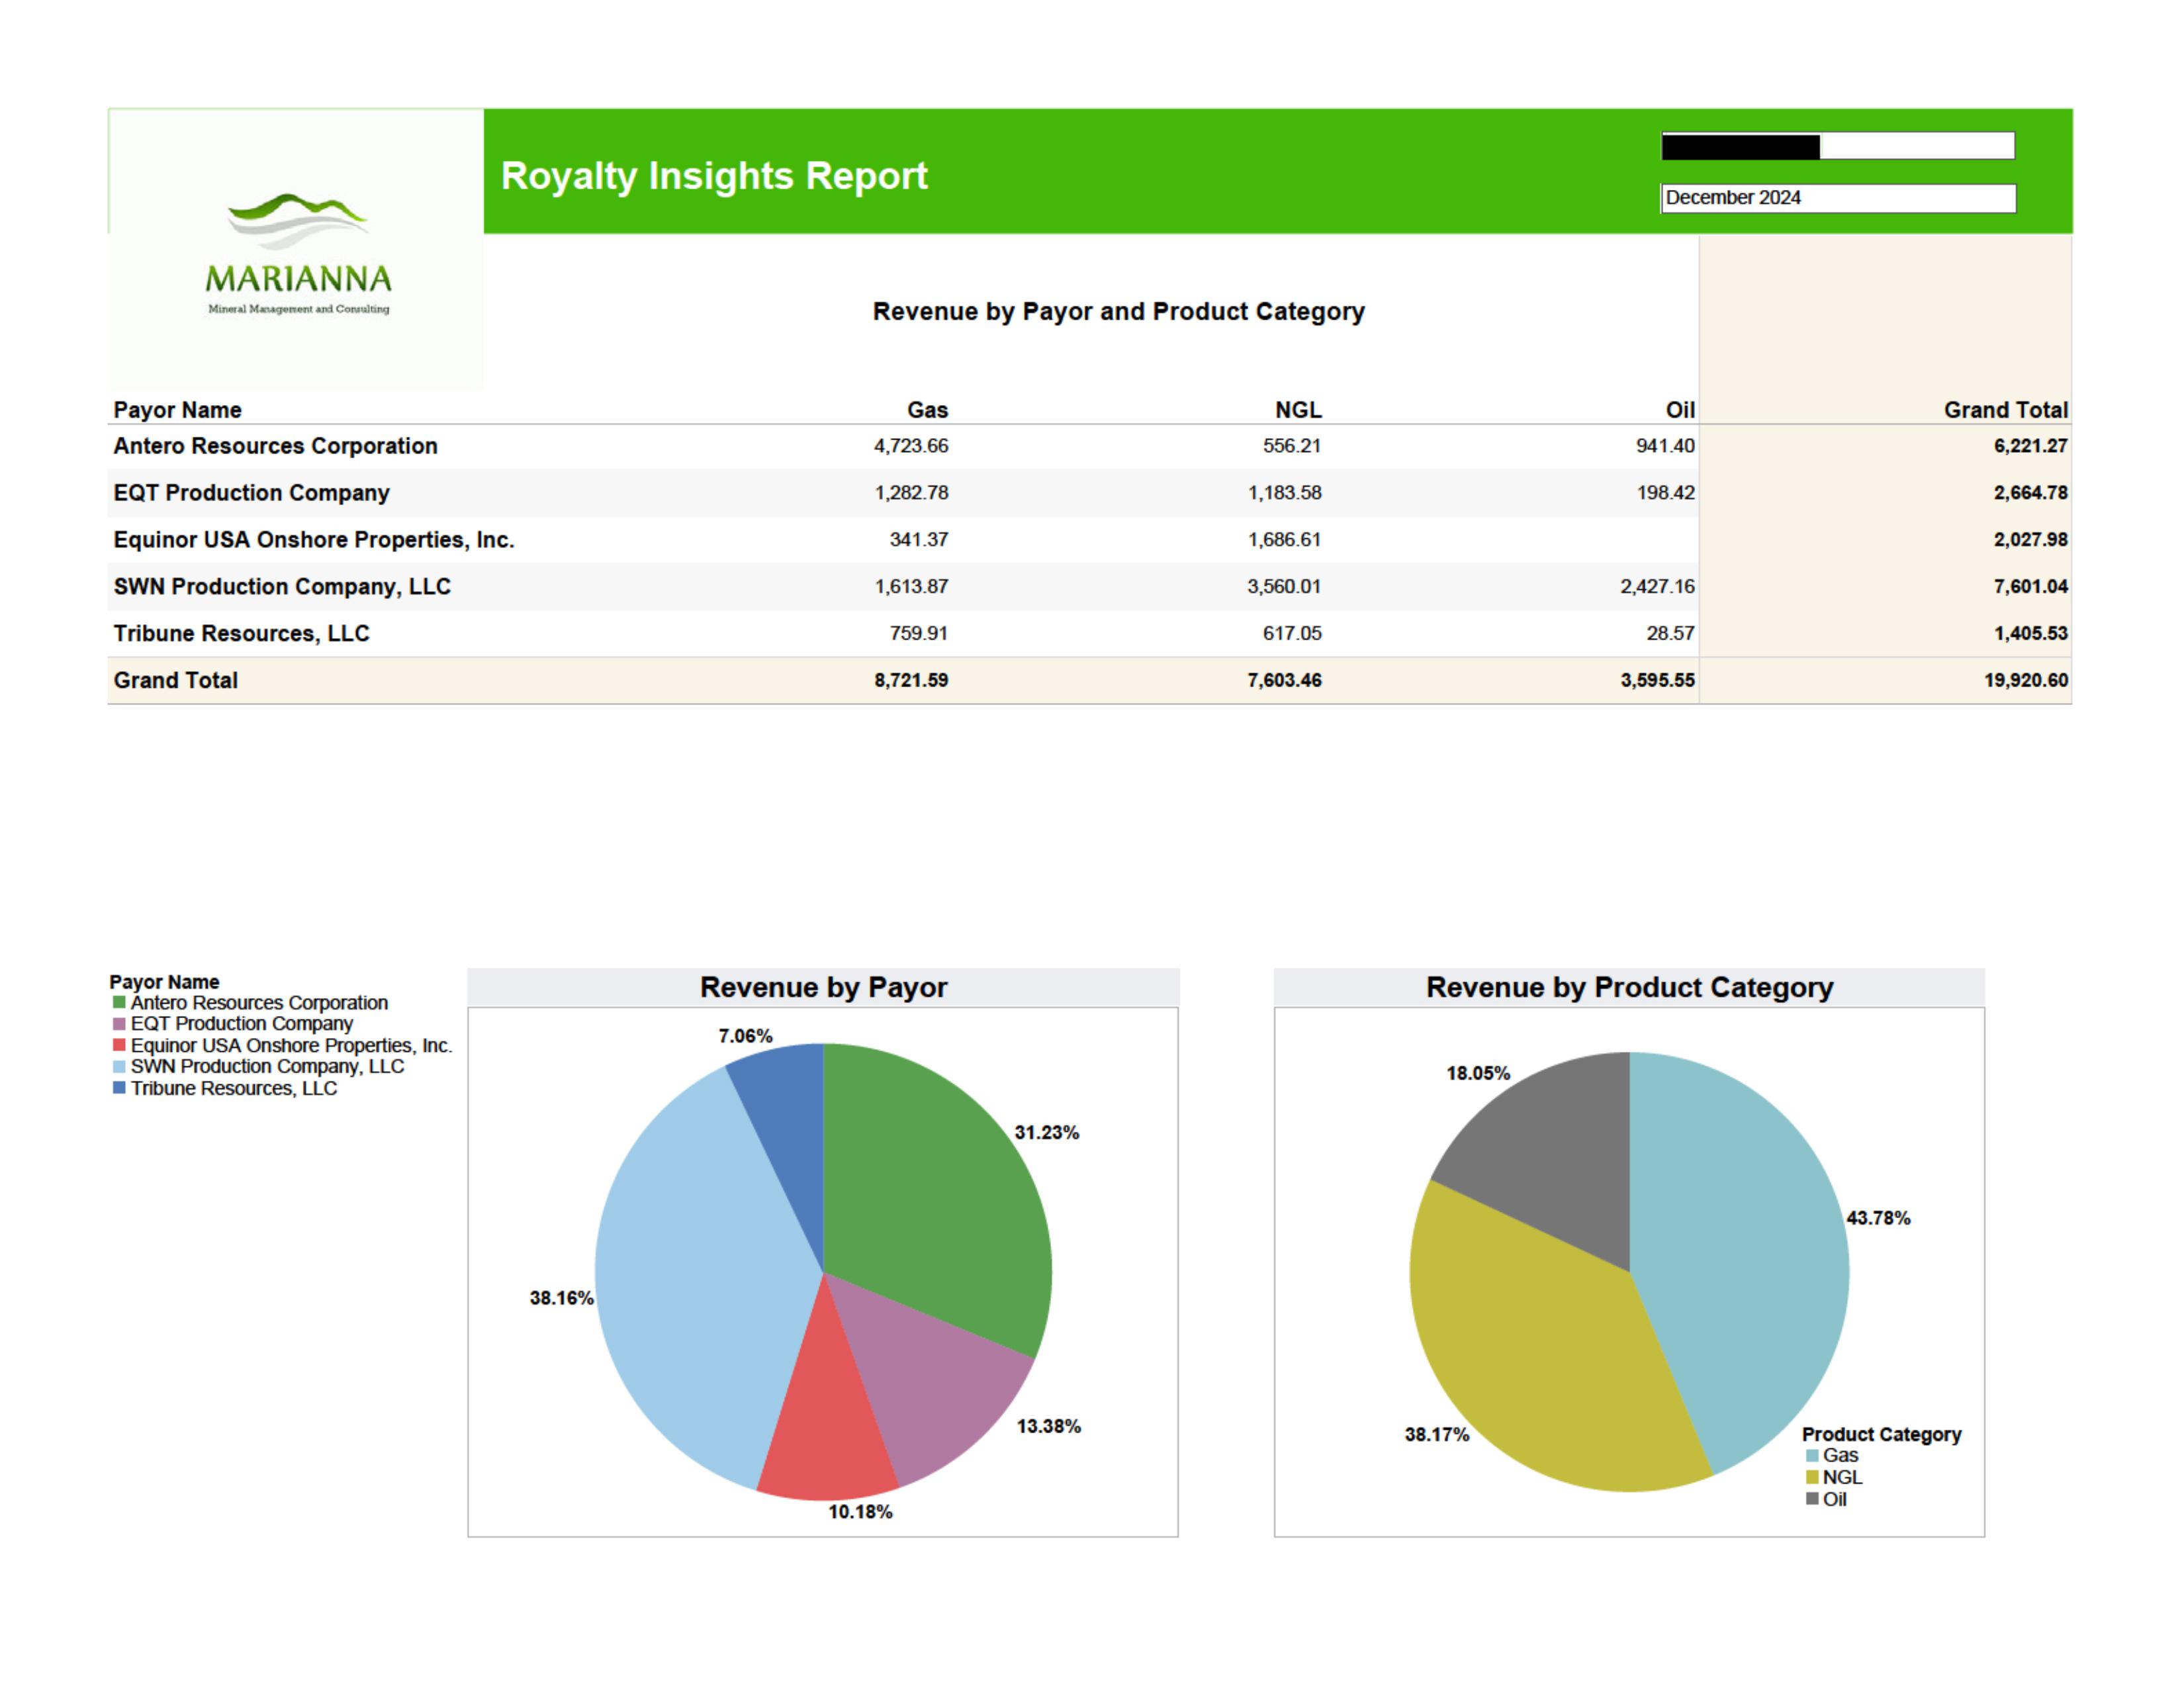Click SWN gas value 1,613.87
The height and width of the screenshot is (1688, 2184).
coord(911,587)
